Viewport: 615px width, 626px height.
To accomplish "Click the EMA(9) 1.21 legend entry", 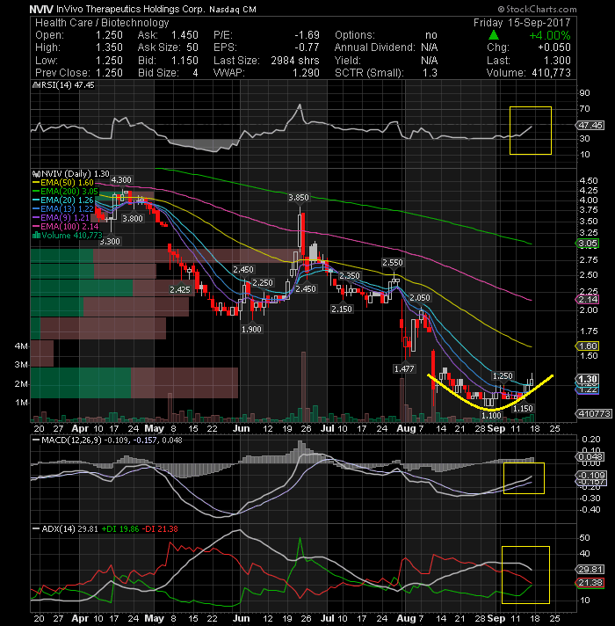I will pyautogui.click(x=61, y=217).
